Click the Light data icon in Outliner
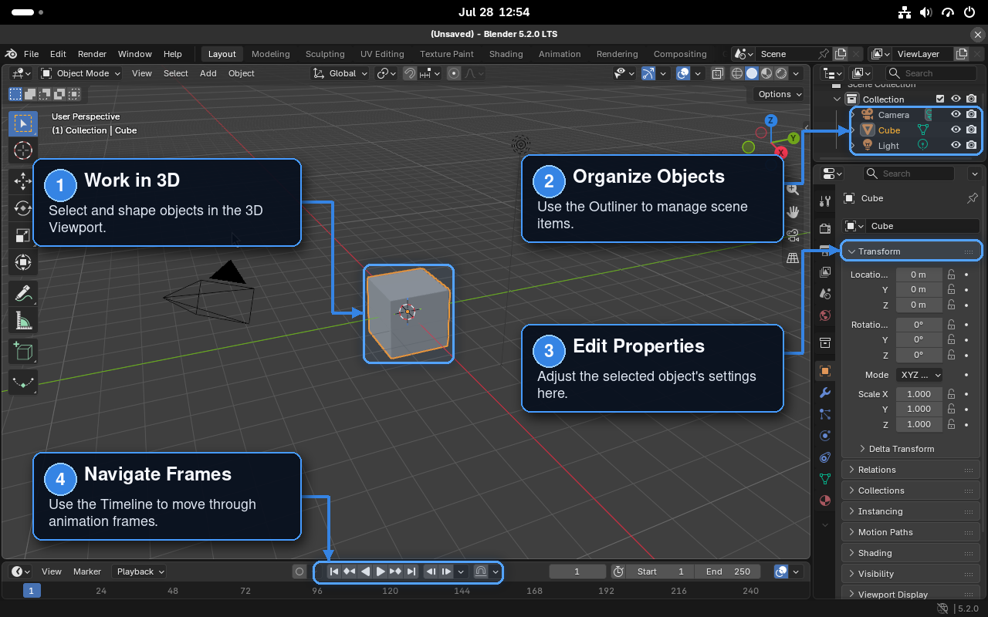This screenshot has width=988, height=617. coord(922,145)
